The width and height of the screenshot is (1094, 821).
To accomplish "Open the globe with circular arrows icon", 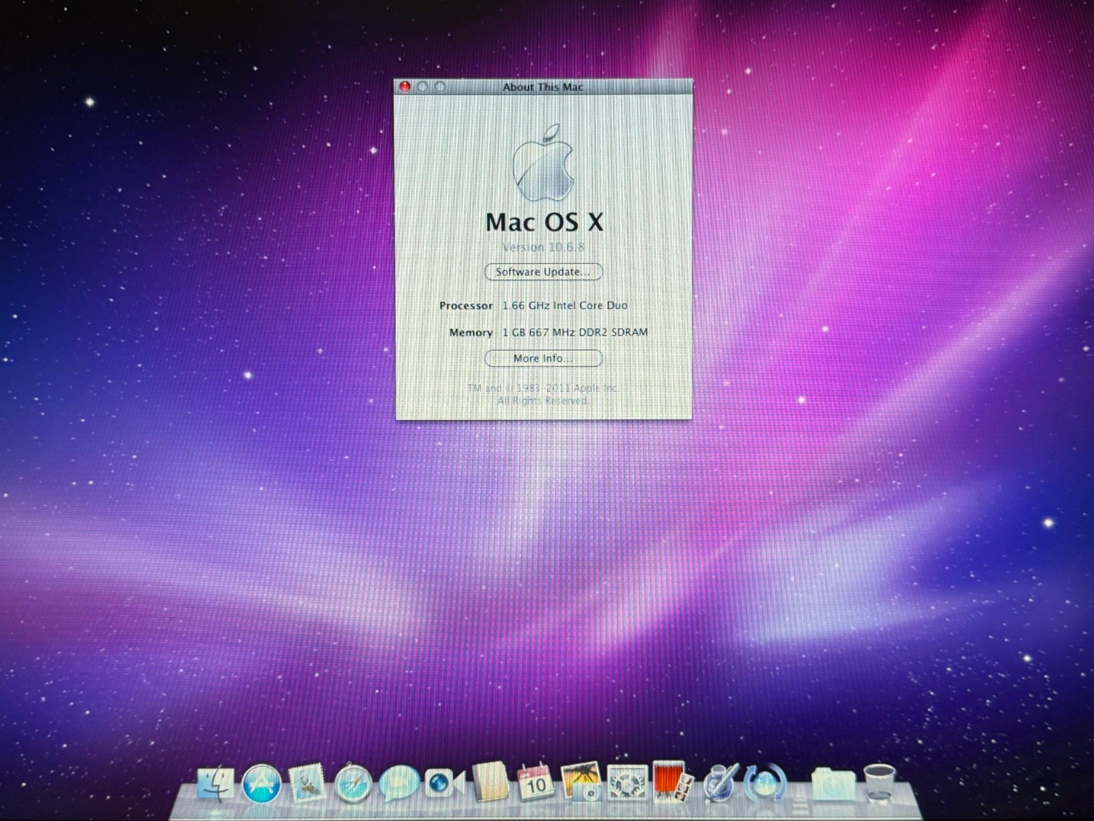I will coord(765,784).
